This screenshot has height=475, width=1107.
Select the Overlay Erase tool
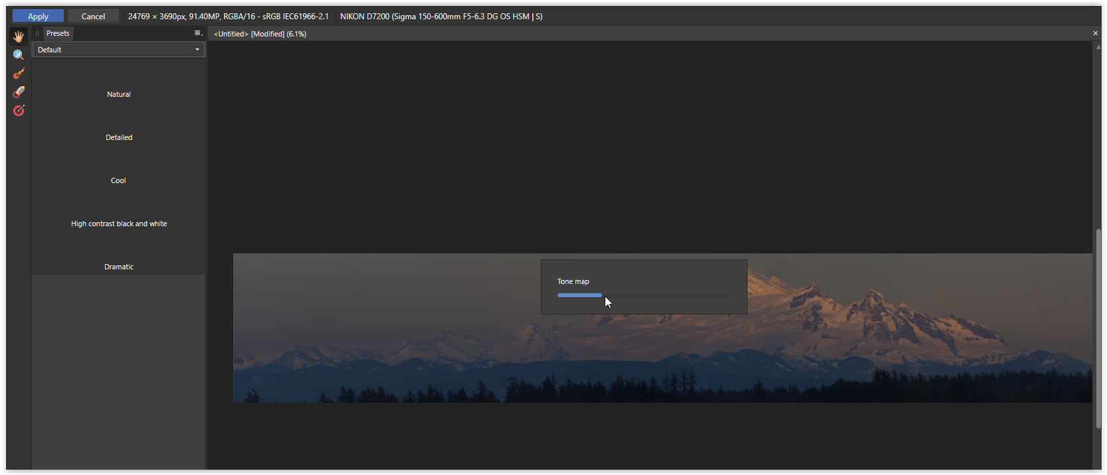(19, 92)
